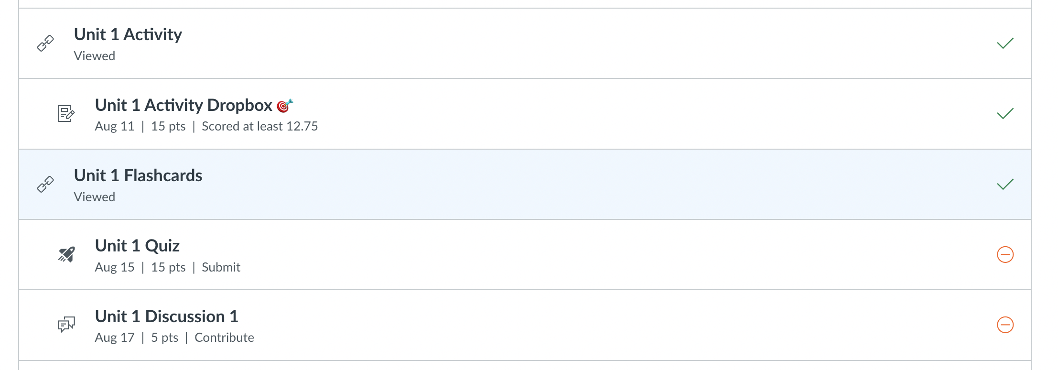Click the green checkmark for Unit 1 Activity Dropbox
This screenshot has height=370, width=1058.
[x=1005, y=114]
